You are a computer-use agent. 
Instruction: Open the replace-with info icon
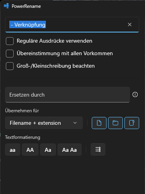[135, 95]
